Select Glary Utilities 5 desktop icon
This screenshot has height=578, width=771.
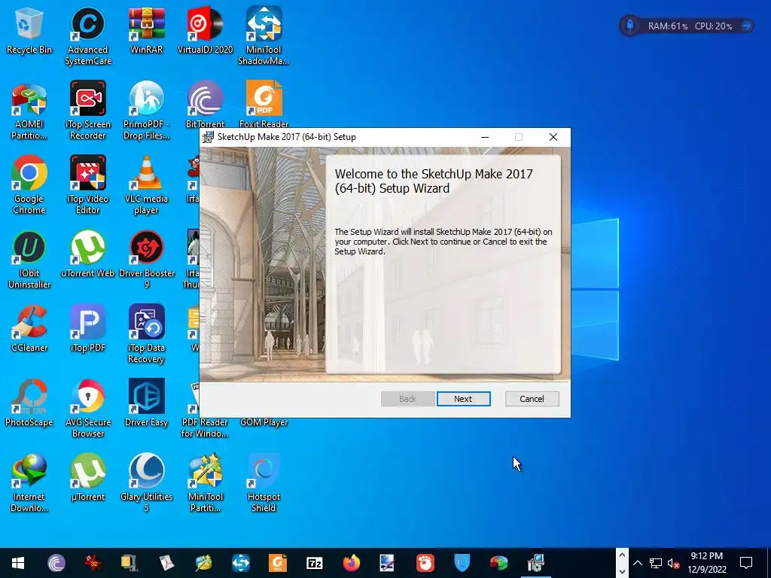[x=147, y=484]
